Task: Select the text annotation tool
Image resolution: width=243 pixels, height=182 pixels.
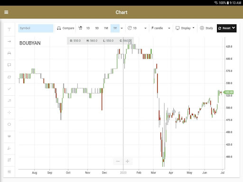Action: tap(9, 29)
